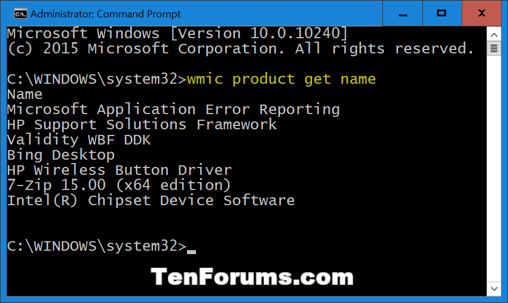Select the HP Wireless Button Driver line
The width and height of the screenshot is (508, 303).
point(119,170)
